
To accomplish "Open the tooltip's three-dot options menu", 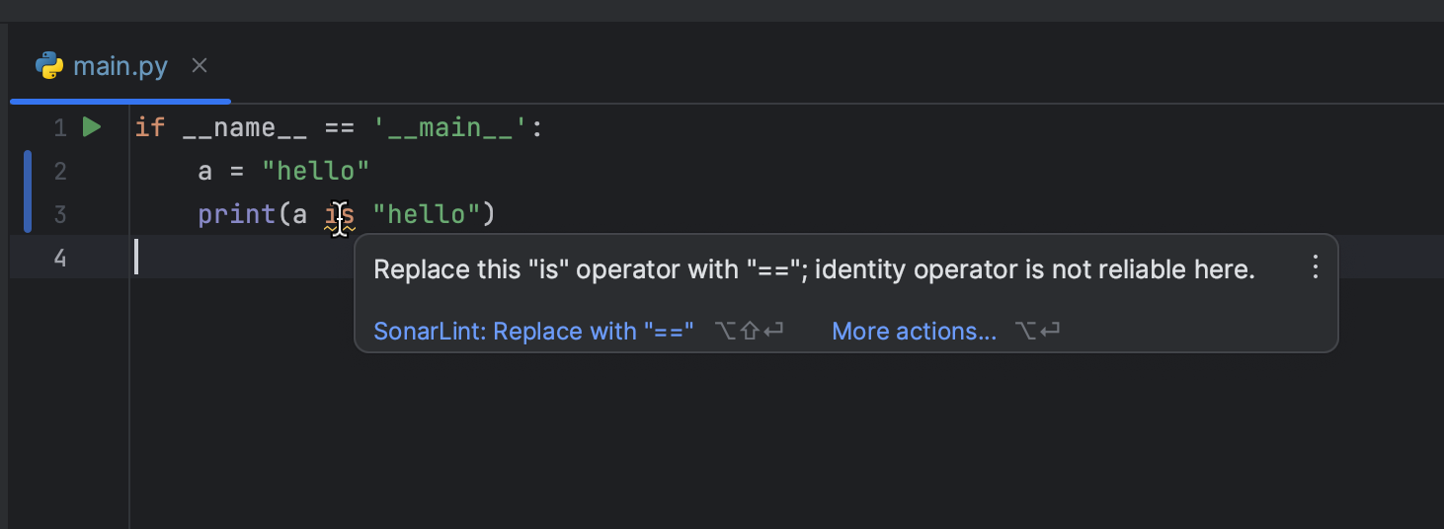I will [1315, 266].
